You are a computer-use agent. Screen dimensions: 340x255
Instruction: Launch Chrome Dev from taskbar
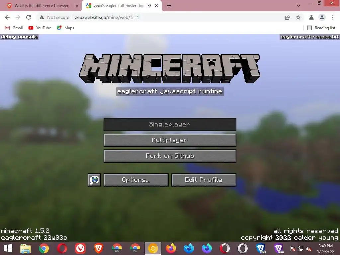pyautogui.click(x=135, y=248)
